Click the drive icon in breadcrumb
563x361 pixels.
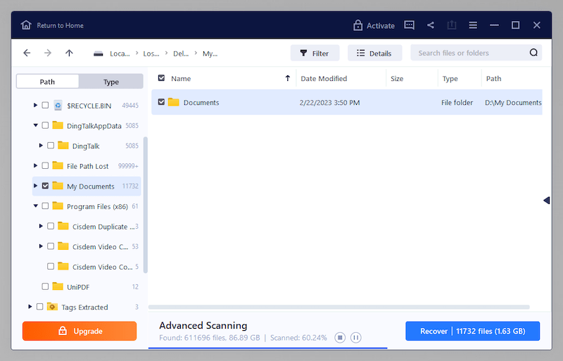point(98,54)
